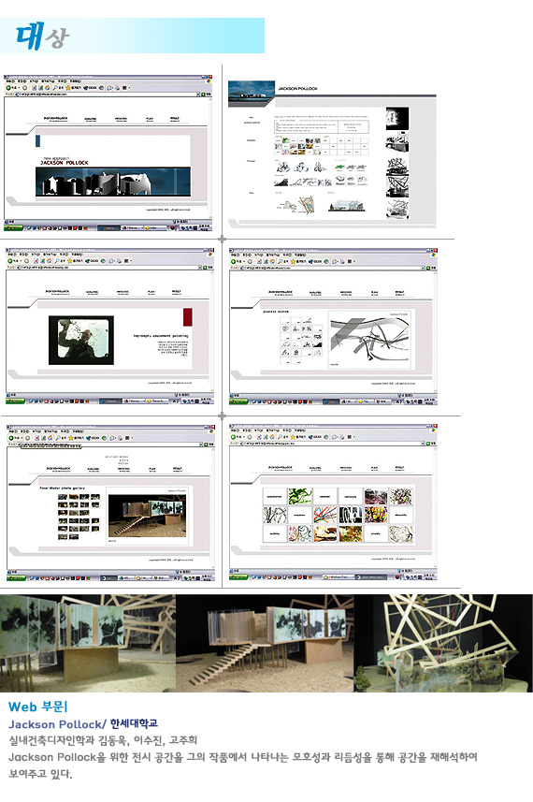Click the closing line 보여주고 있다.

click(40, 773)
